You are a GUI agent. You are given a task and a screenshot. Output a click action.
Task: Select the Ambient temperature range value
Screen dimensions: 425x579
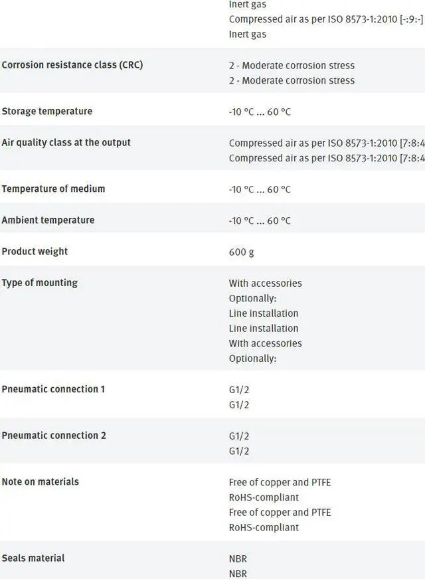(260, 221)
